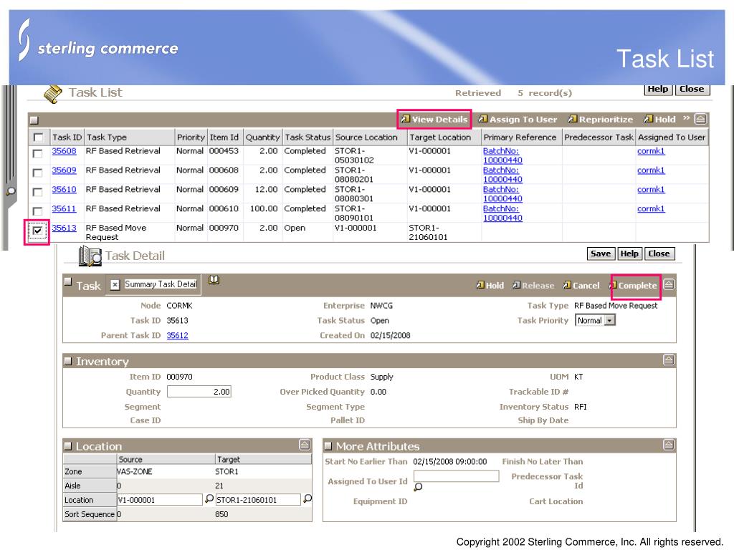This screenshot has height=550, width=734.
Task: Open the BatchNo link in the 35608 row
Action: click(x=502, y=155)
